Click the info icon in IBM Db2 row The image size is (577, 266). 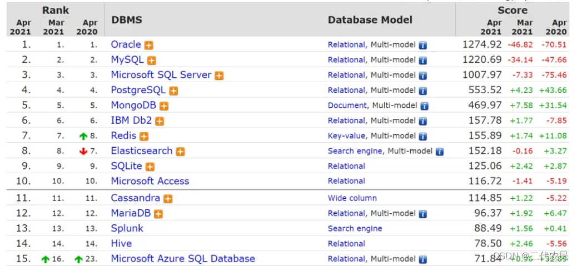(423, 121)
